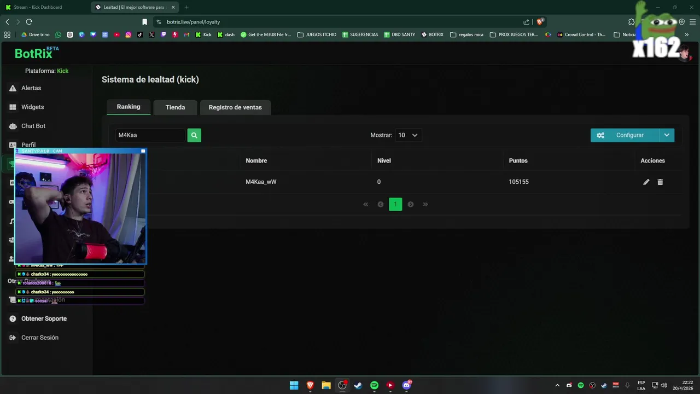Go to previous page arrow
The image size is (700, 394).
381,204
